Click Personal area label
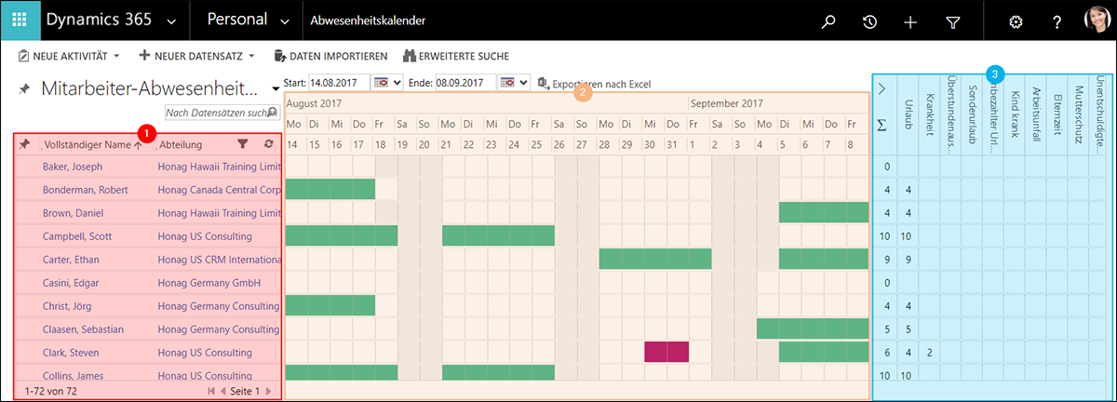This screenshot has width=1117, height=402. pyautogui.click(x=236, y=20)
